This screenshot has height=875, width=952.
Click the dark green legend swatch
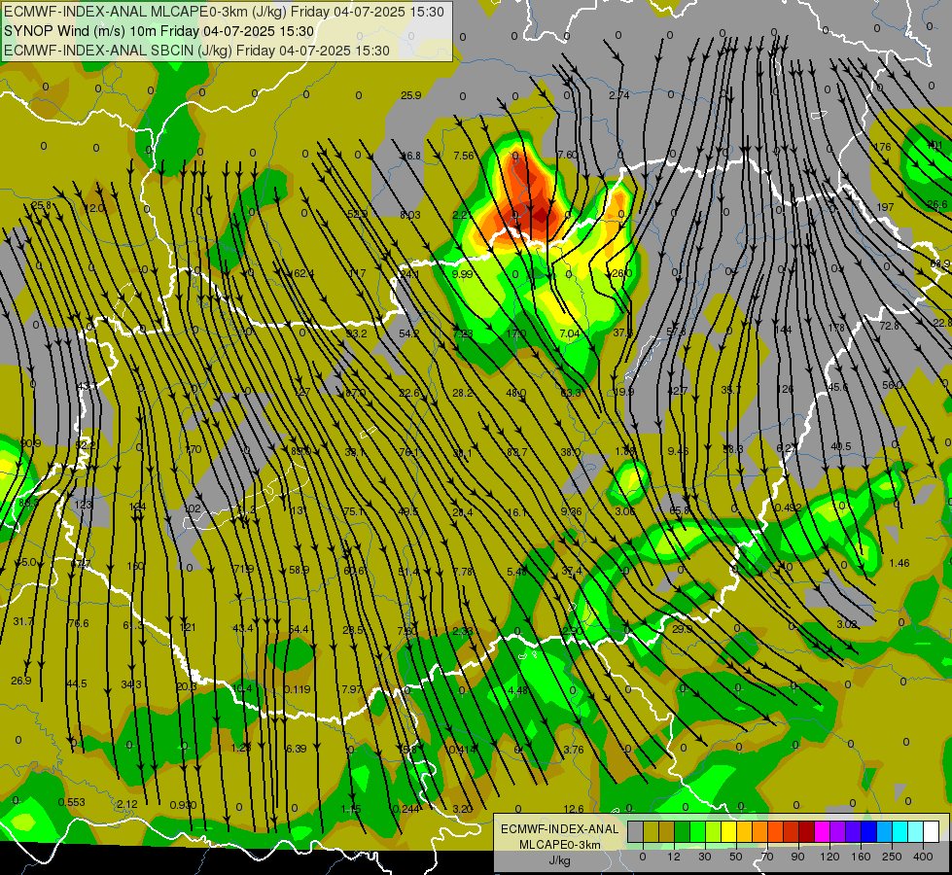682,831
